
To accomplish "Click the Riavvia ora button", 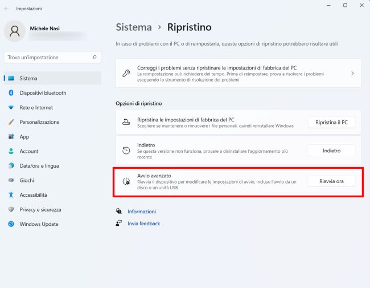I will tap(331, 181).
